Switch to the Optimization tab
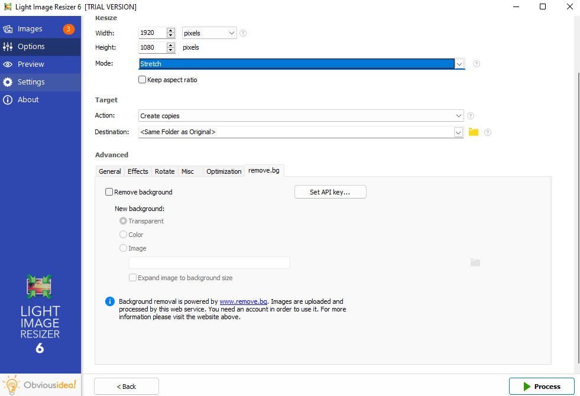Viewport: 580px width, 396px height. coord(224,171)
